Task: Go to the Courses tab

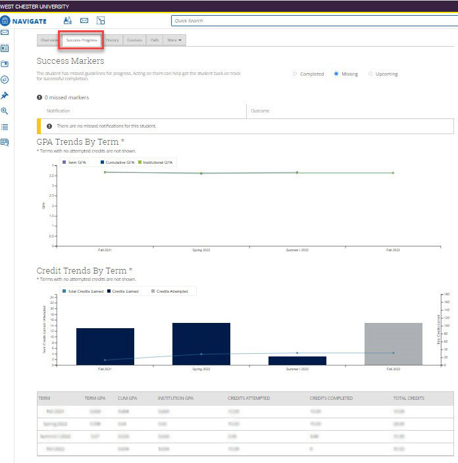Action: (134, 40)
